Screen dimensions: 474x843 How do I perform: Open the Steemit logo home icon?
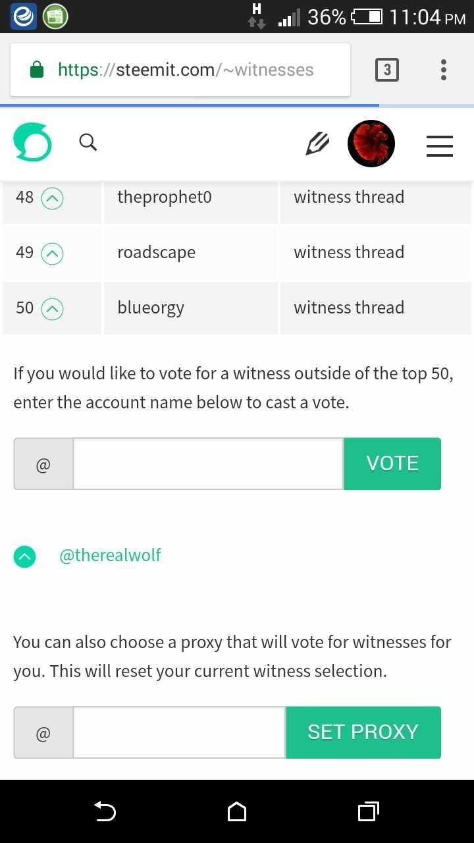(32, 142)
